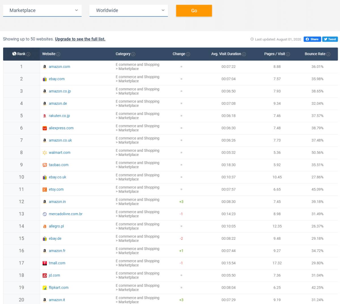Open the aliexpress.com link
Screen dimensions: 340x304
coord(61,128)
